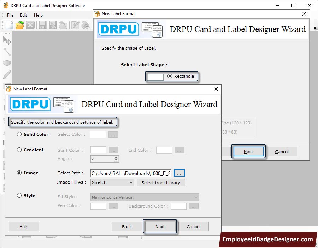Increase the gradient Angle spinner value

(116, 157)
